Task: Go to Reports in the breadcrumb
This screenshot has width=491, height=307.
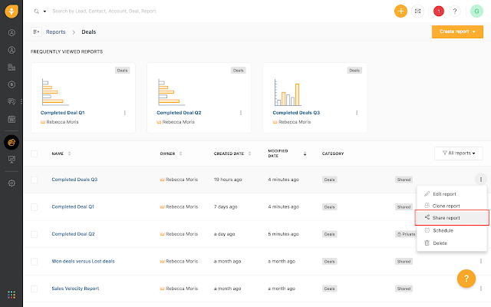Action: click(55, 32)
